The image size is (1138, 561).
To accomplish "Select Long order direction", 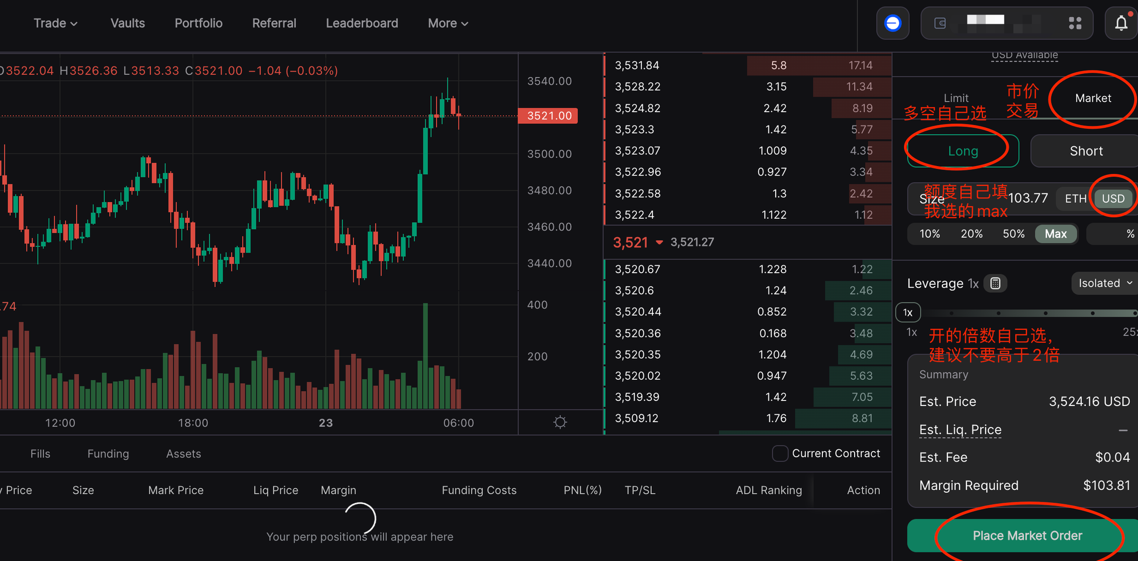I will (x=963, y=151).
